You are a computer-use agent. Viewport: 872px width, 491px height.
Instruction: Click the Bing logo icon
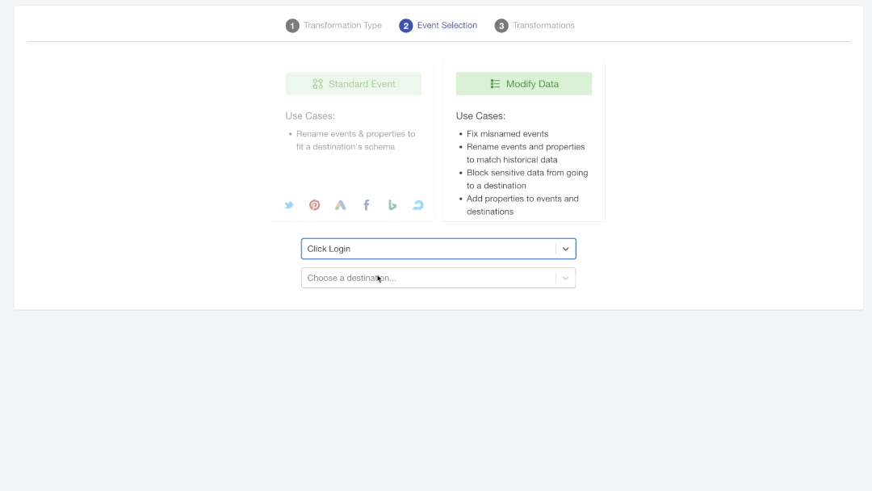pos(392,205)
